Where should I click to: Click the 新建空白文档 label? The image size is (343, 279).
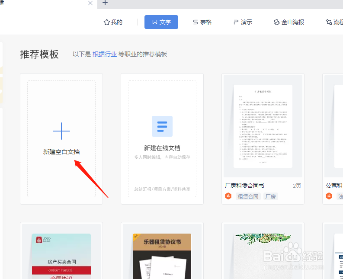click(x=61, y=152)
